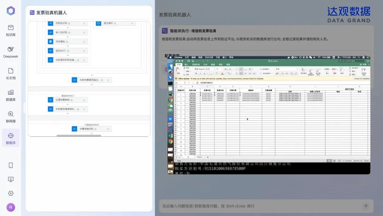Viewport: 383px width, 216px height.
Task: Type in the question input field
Action: [259, 206]
